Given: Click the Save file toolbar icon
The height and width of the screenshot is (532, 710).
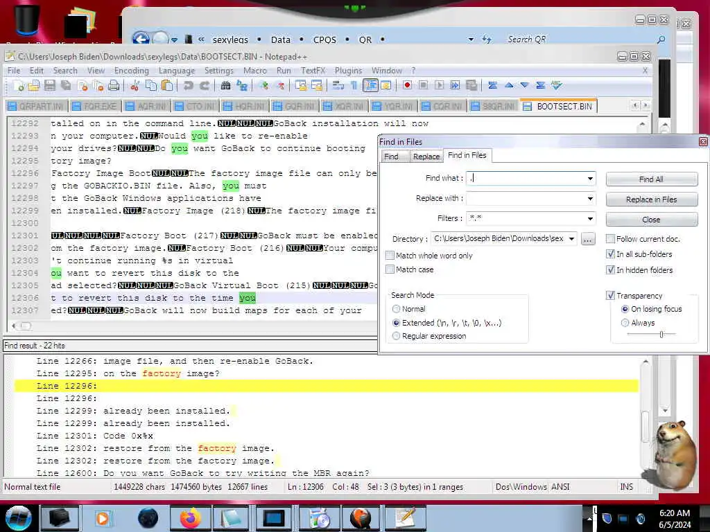Looking at the screenshot, I should (50, 85).
